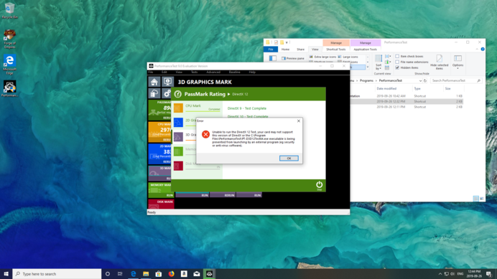Close the Error dialog with X
The height and width of the screenshot is (279, 497).
pyautogui.click(x=299, y=121)
